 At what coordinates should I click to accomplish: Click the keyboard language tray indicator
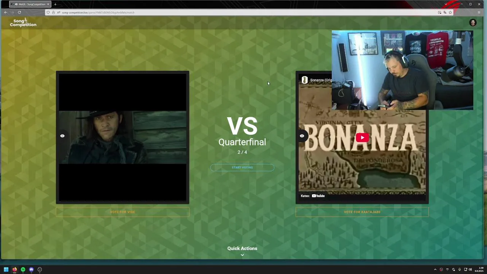click(447, 269)
